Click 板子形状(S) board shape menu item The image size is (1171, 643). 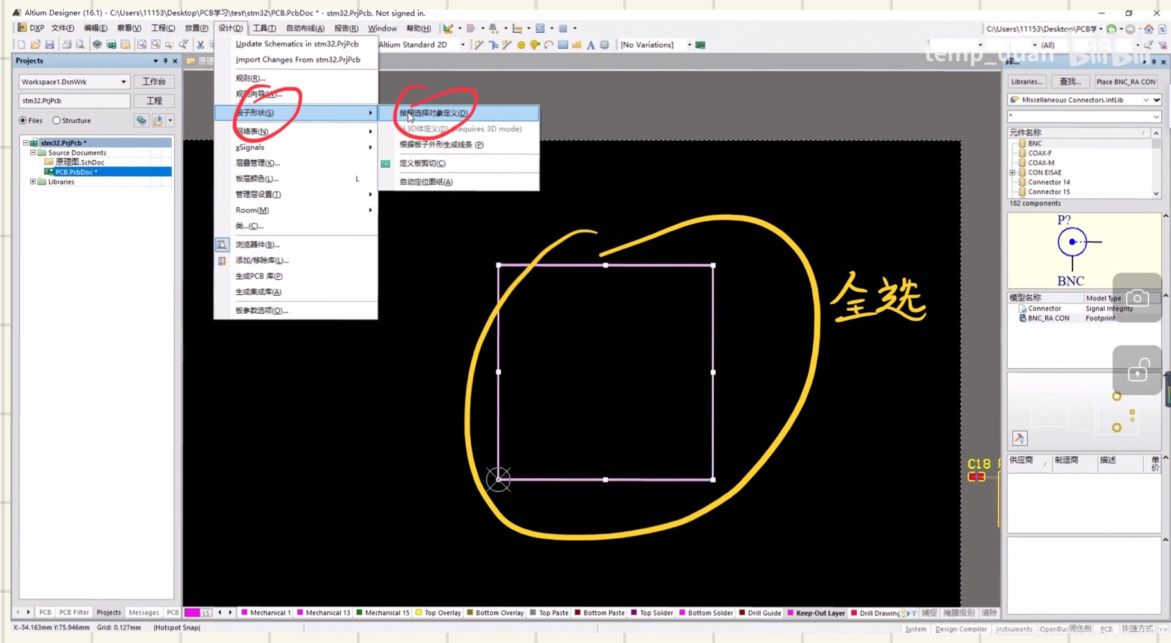(x=296, y=113)
